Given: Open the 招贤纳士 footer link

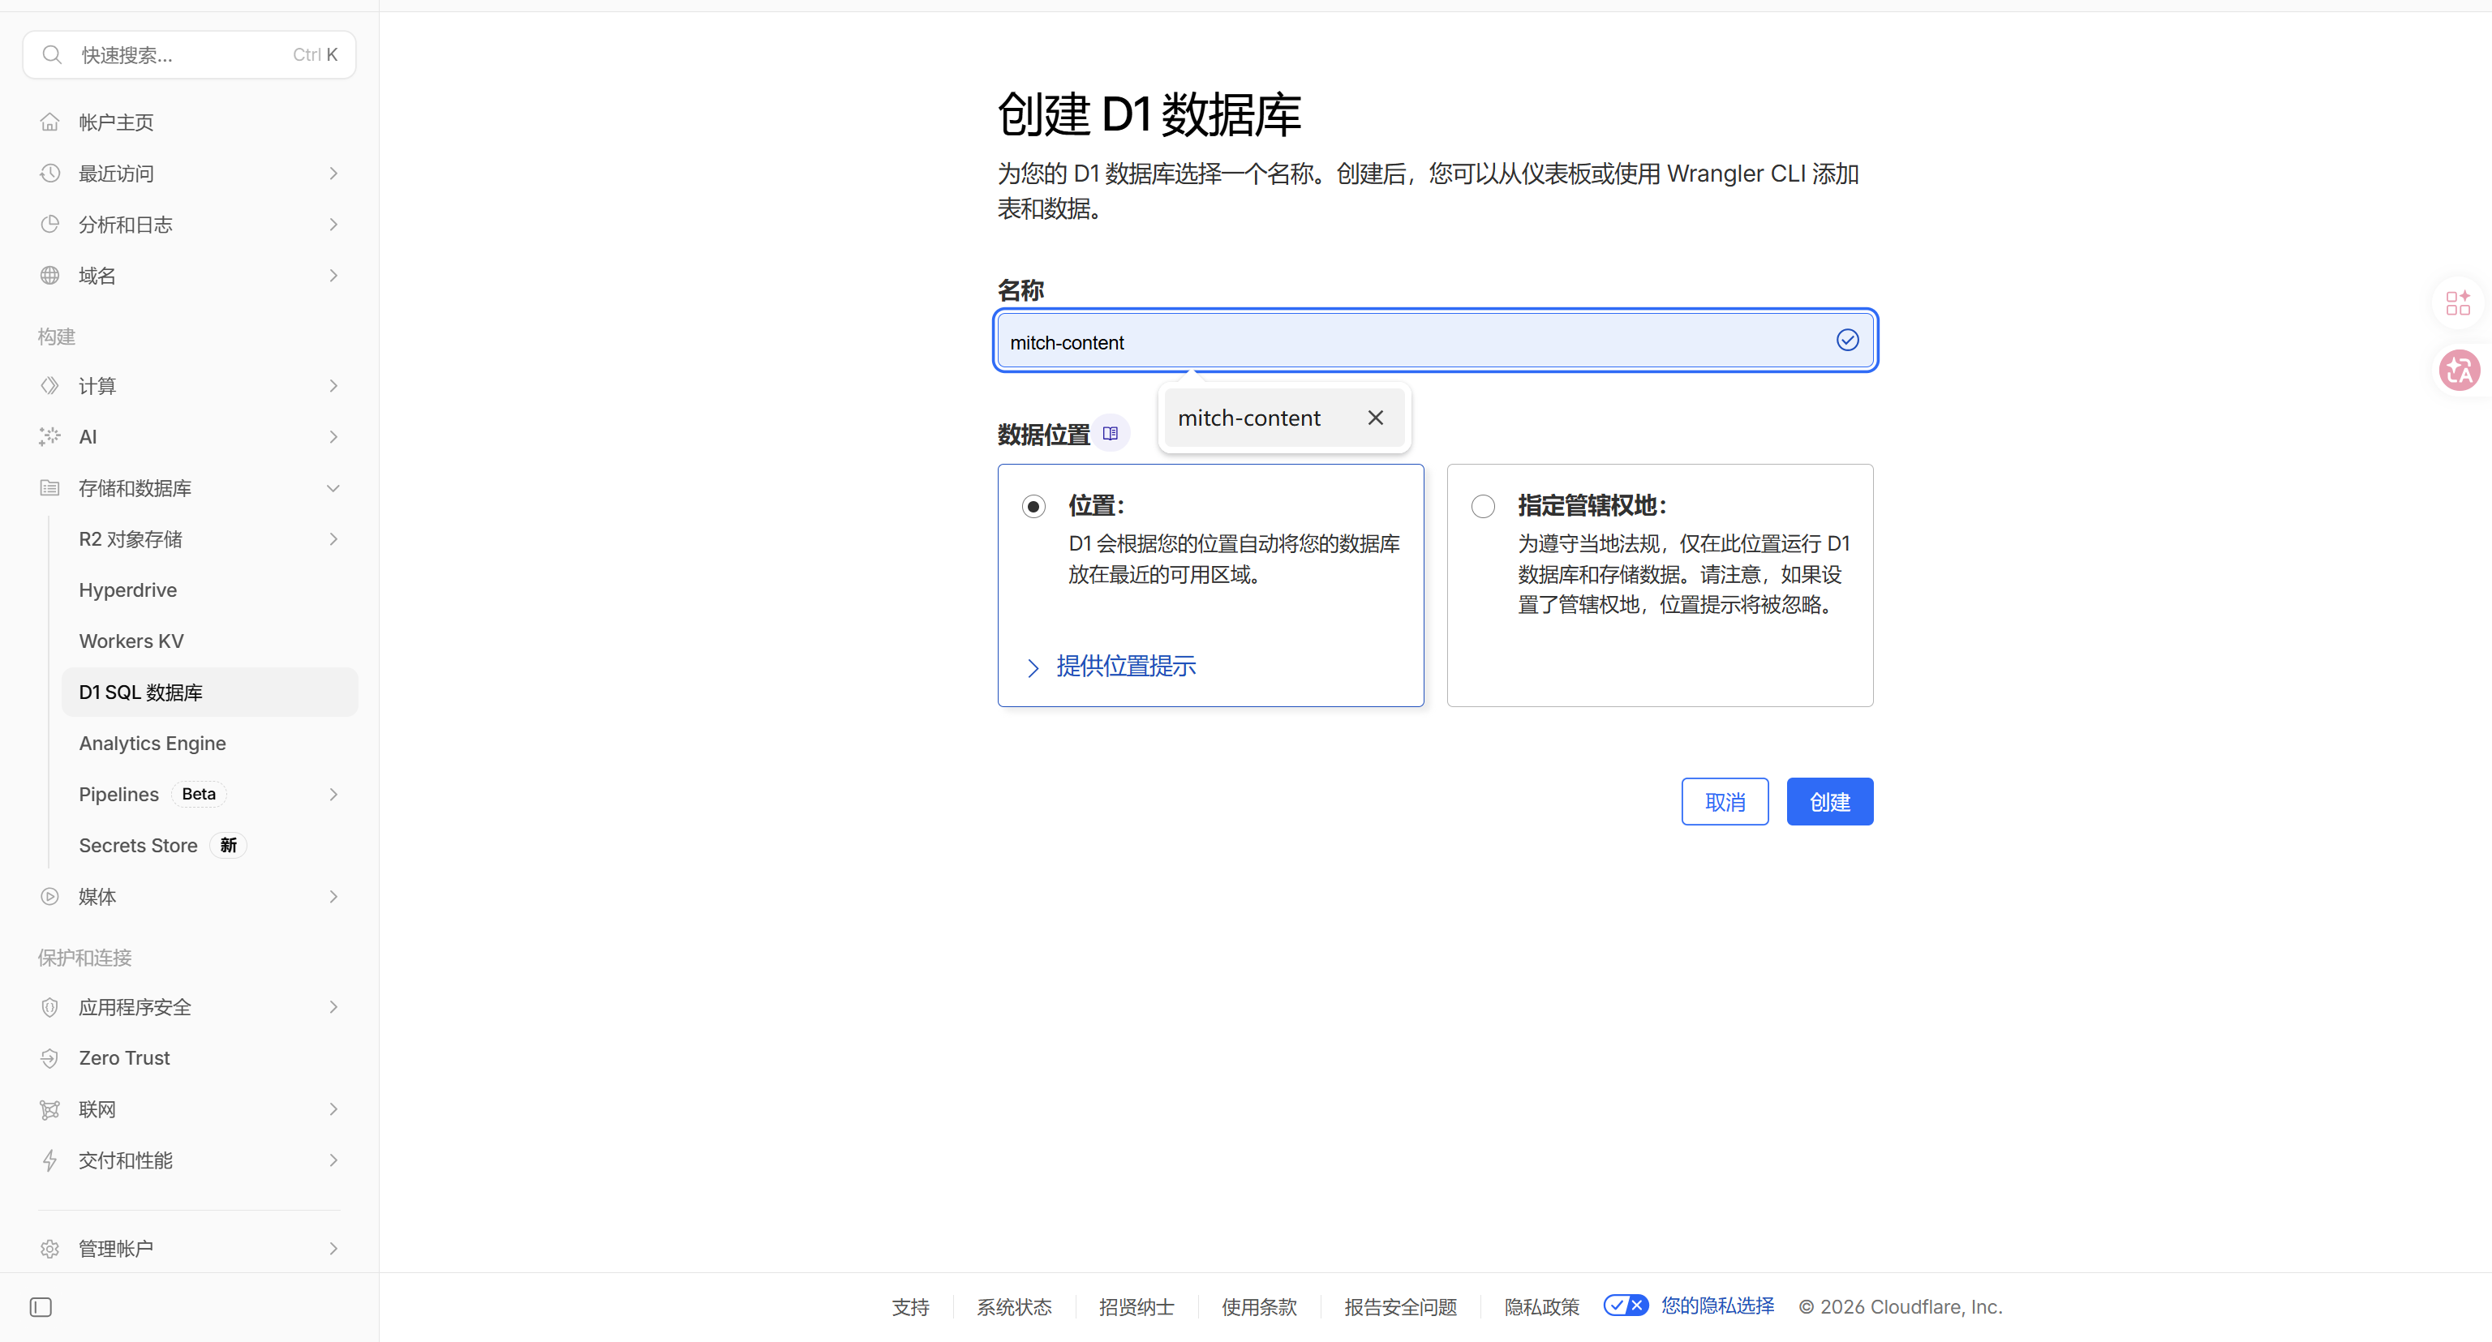Looking at the screenshot, I should 1136,1307.
